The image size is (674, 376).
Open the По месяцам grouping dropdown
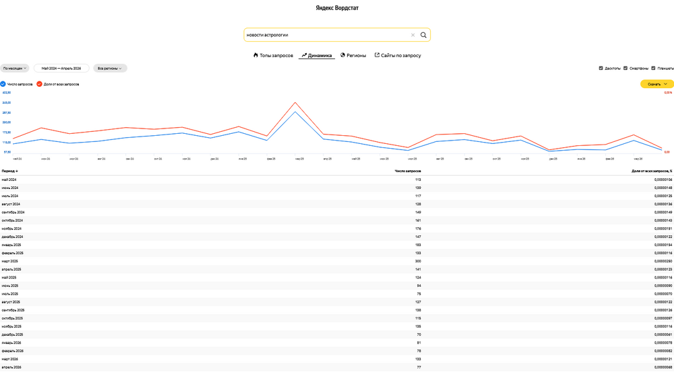(x=15, y=68)
